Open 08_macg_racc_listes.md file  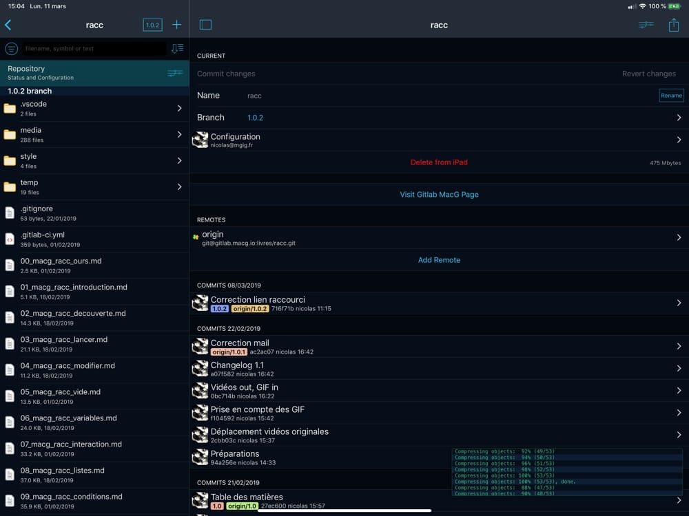pos(94,475)
